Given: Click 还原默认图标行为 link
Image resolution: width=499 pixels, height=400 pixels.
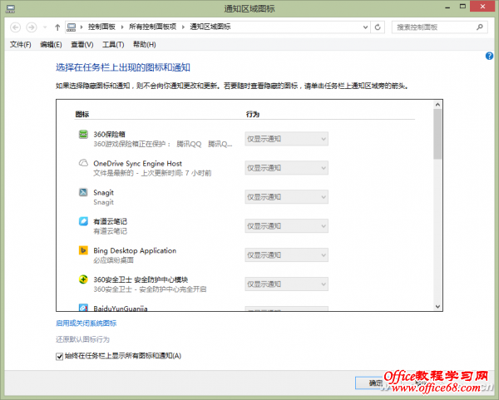Looking at the screenshot, I should click(x=82, y=339).
